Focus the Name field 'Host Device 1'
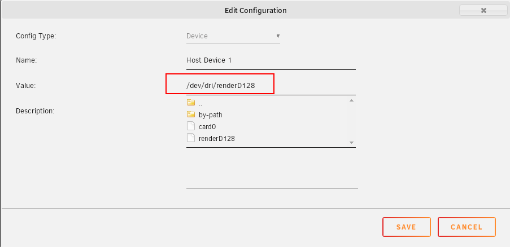This screenshot has height=247, width=510. click(x=271, y=60)
